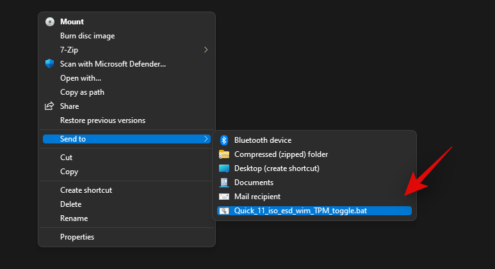The height and width of the screenshot is (269, 495).
Task: Click the batch file icon in Send to
Action: point(224,211)
